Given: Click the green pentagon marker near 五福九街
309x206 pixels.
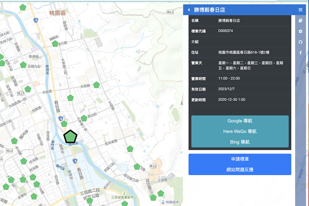Looking at the screenshot, I should (23, 65).
